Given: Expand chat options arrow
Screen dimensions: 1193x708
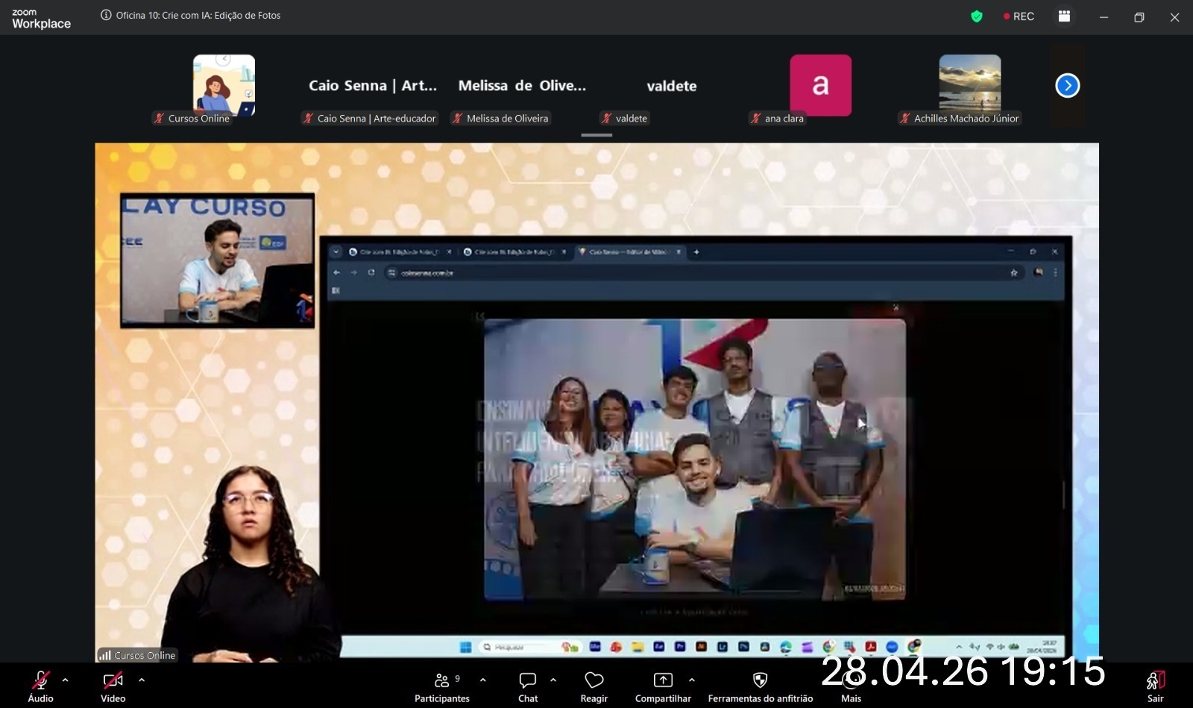Looking at the screenshot, I should (553, 680).
